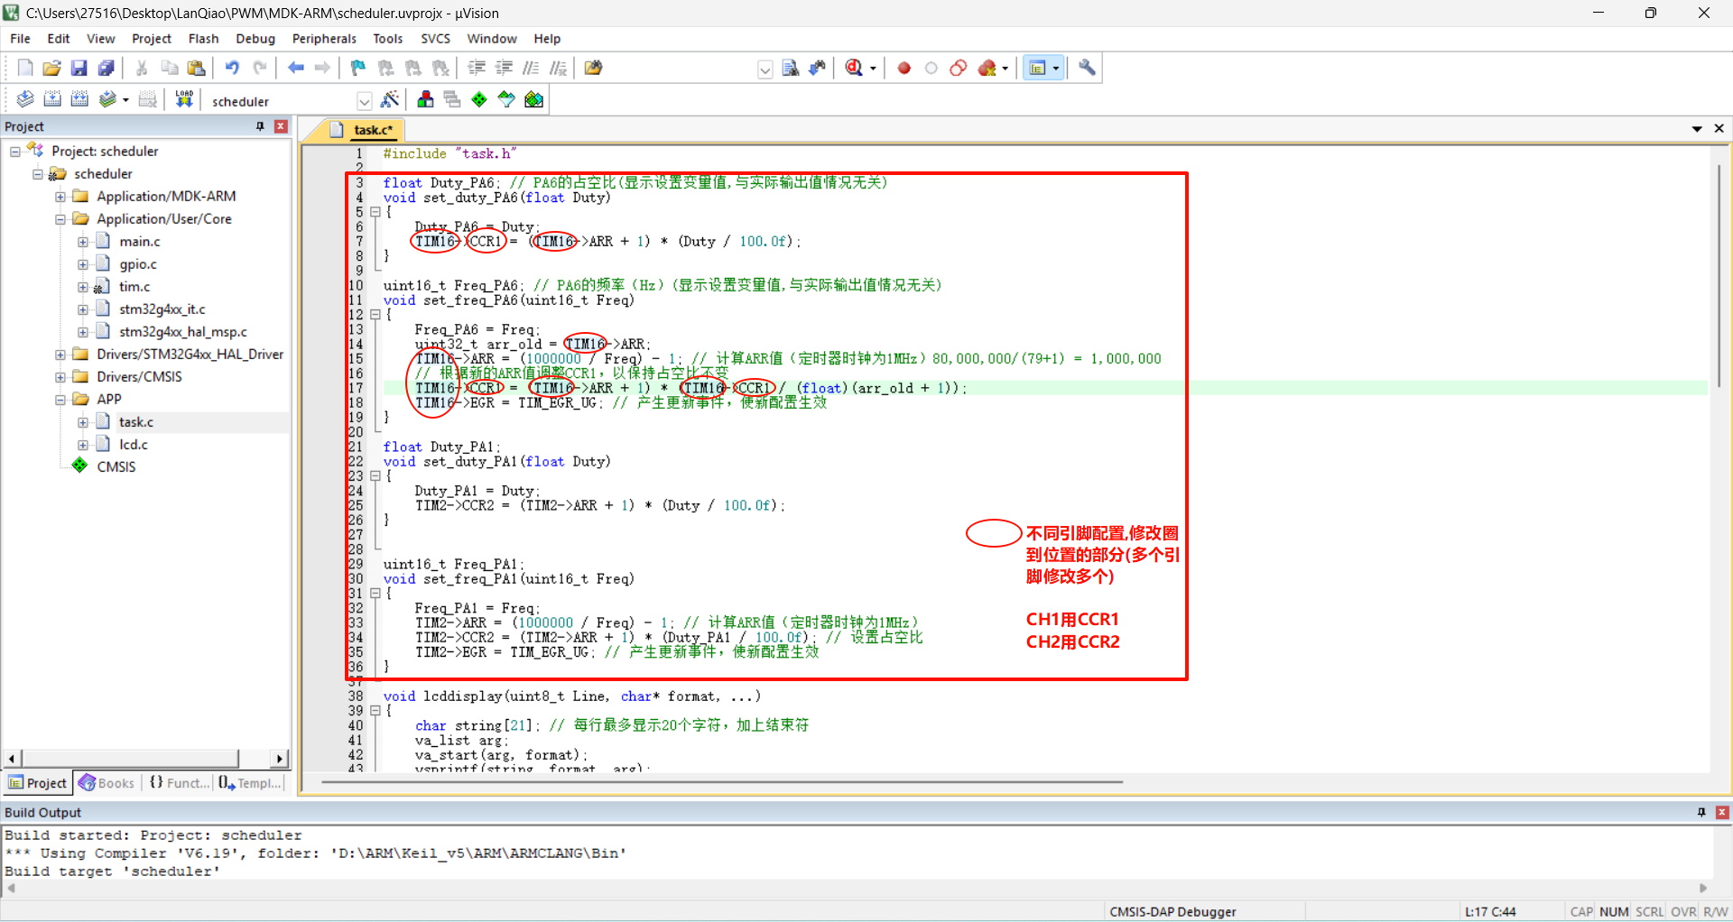Switch to the Functions tab
1733x922 pixels.
tap(179, 783)
